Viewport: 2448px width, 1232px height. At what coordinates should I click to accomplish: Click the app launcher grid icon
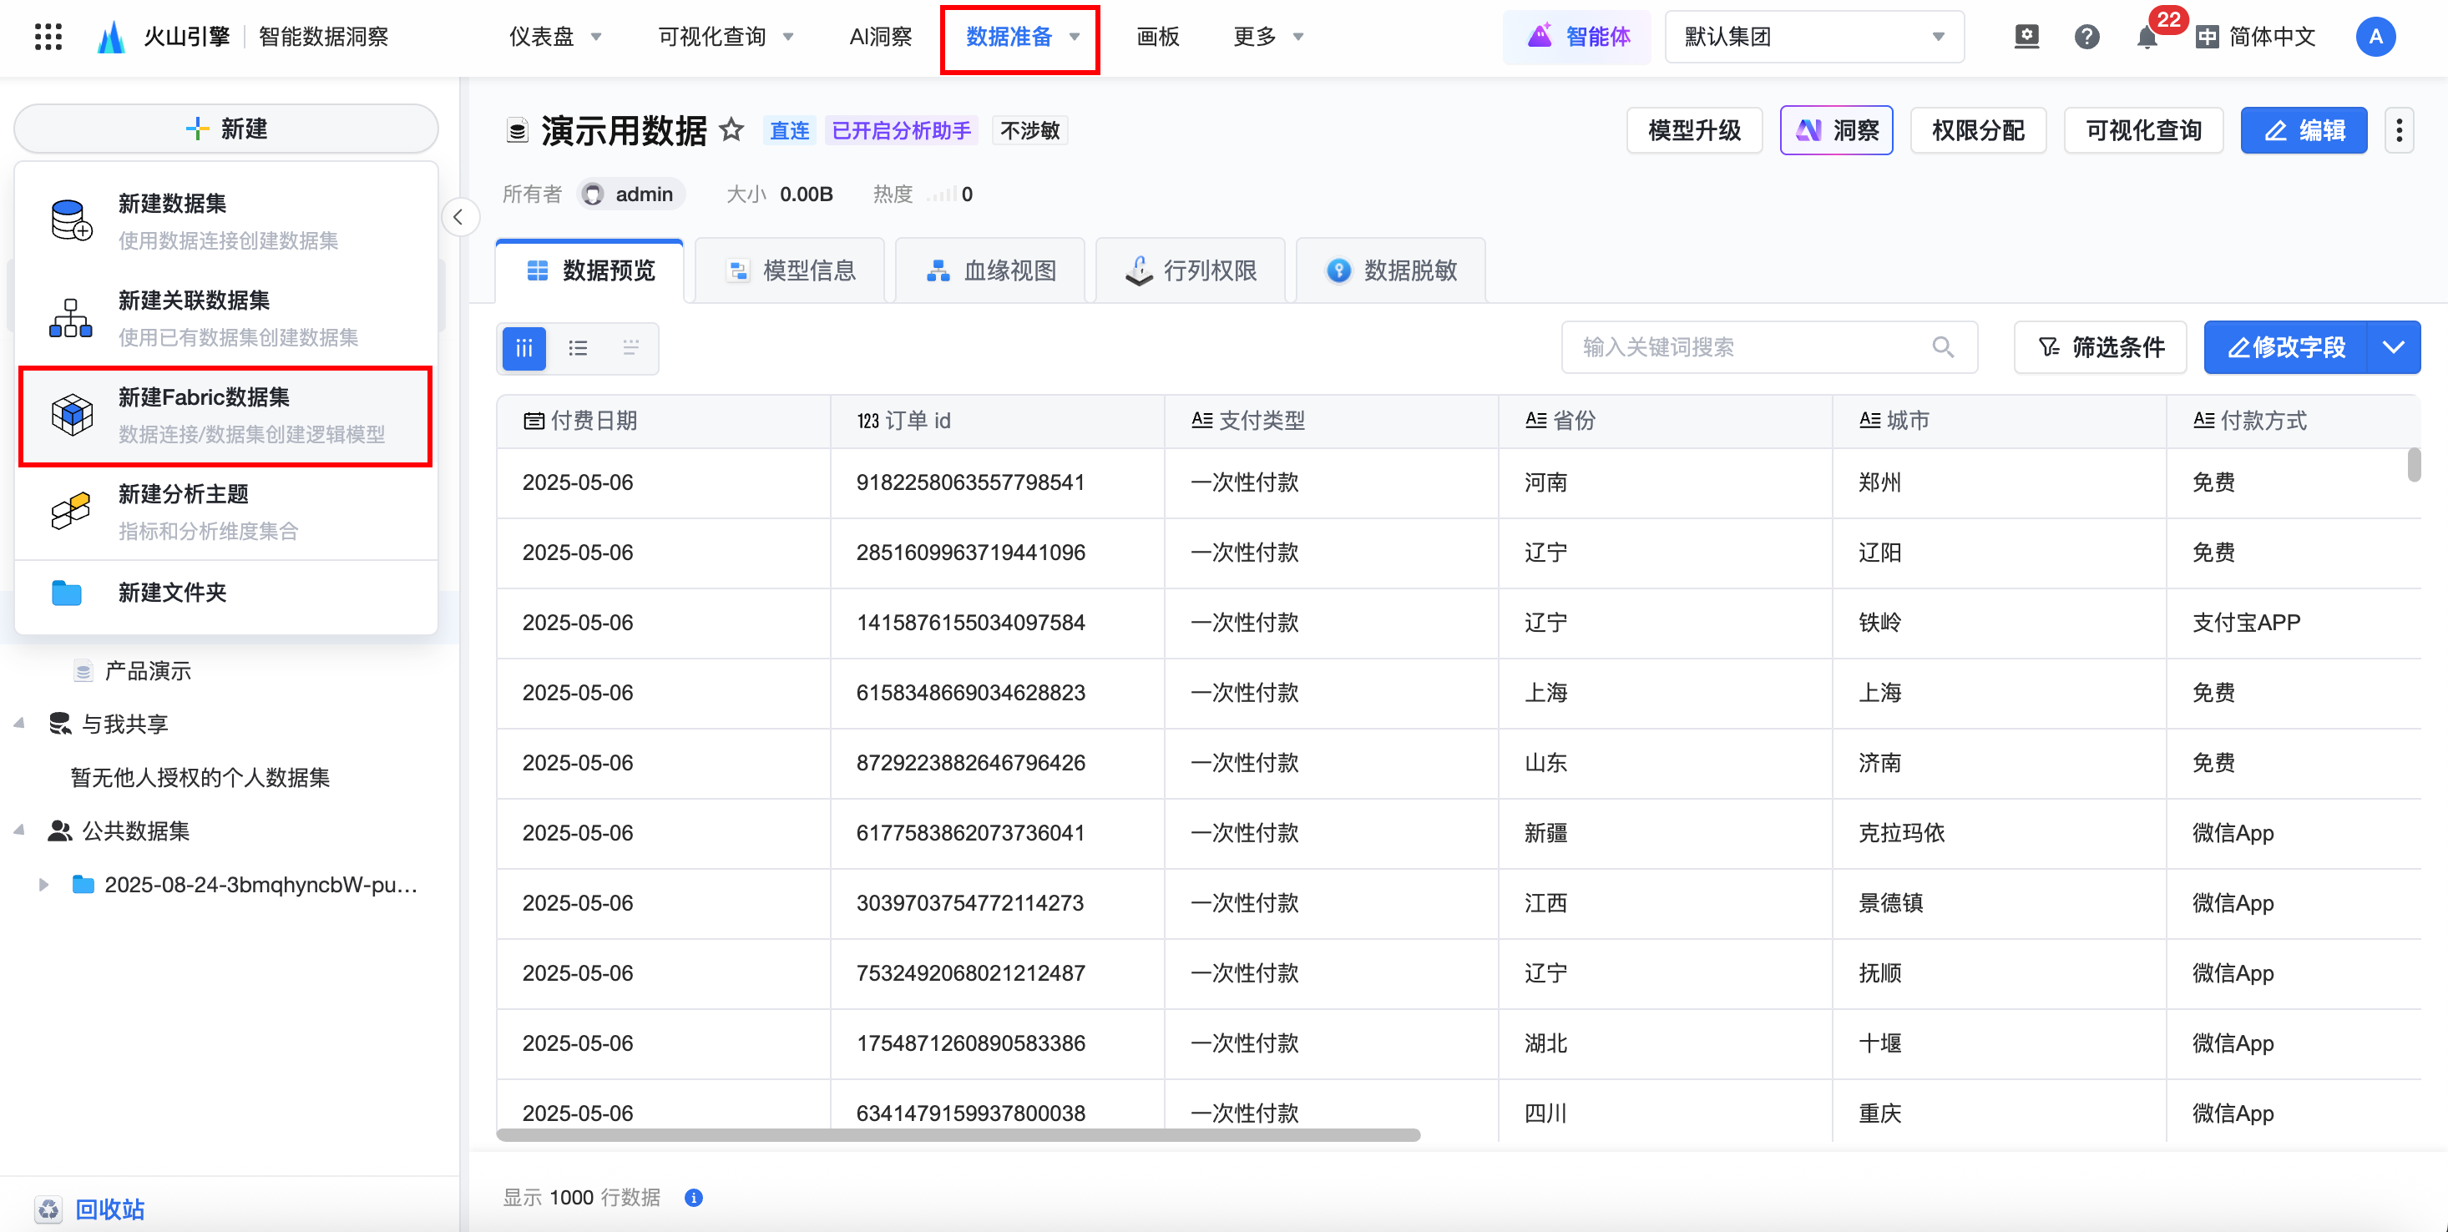click(x=48, y=37)
